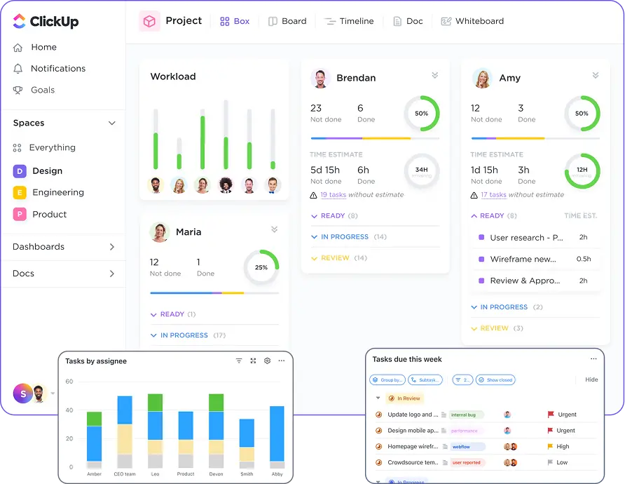The image size is (625, 484).
Task: Open Wireframe new task in Amy's list
Action: coord(536,260)
